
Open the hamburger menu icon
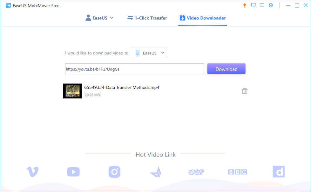coord(262,5)
